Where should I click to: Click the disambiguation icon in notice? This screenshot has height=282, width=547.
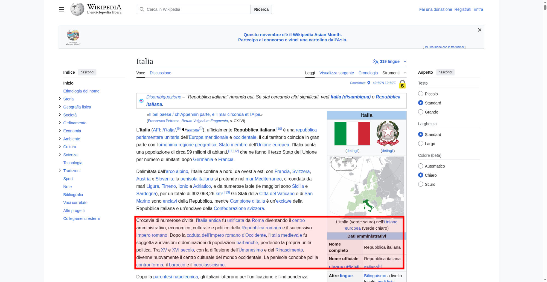pos(141,101)
